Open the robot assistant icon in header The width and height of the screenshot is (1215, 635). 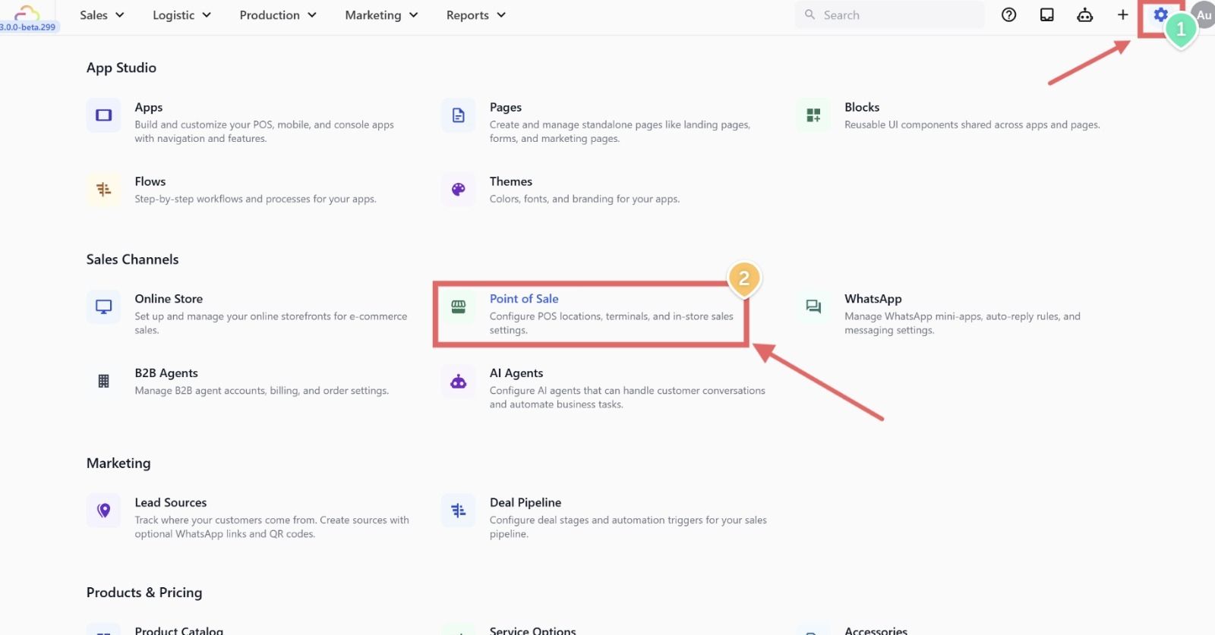(x=1084, y=15)
